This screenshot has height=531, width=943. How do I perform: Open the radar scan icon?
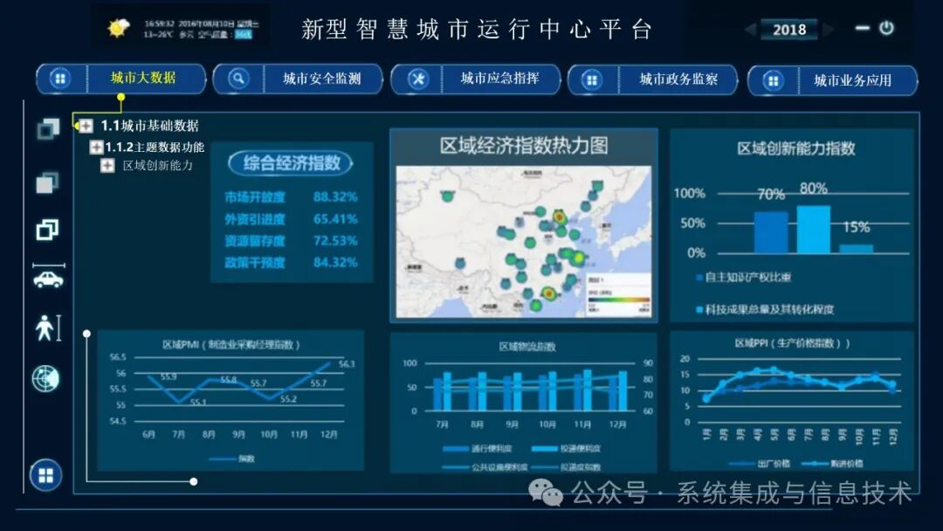pyautogui.click(x=45, y=378)
